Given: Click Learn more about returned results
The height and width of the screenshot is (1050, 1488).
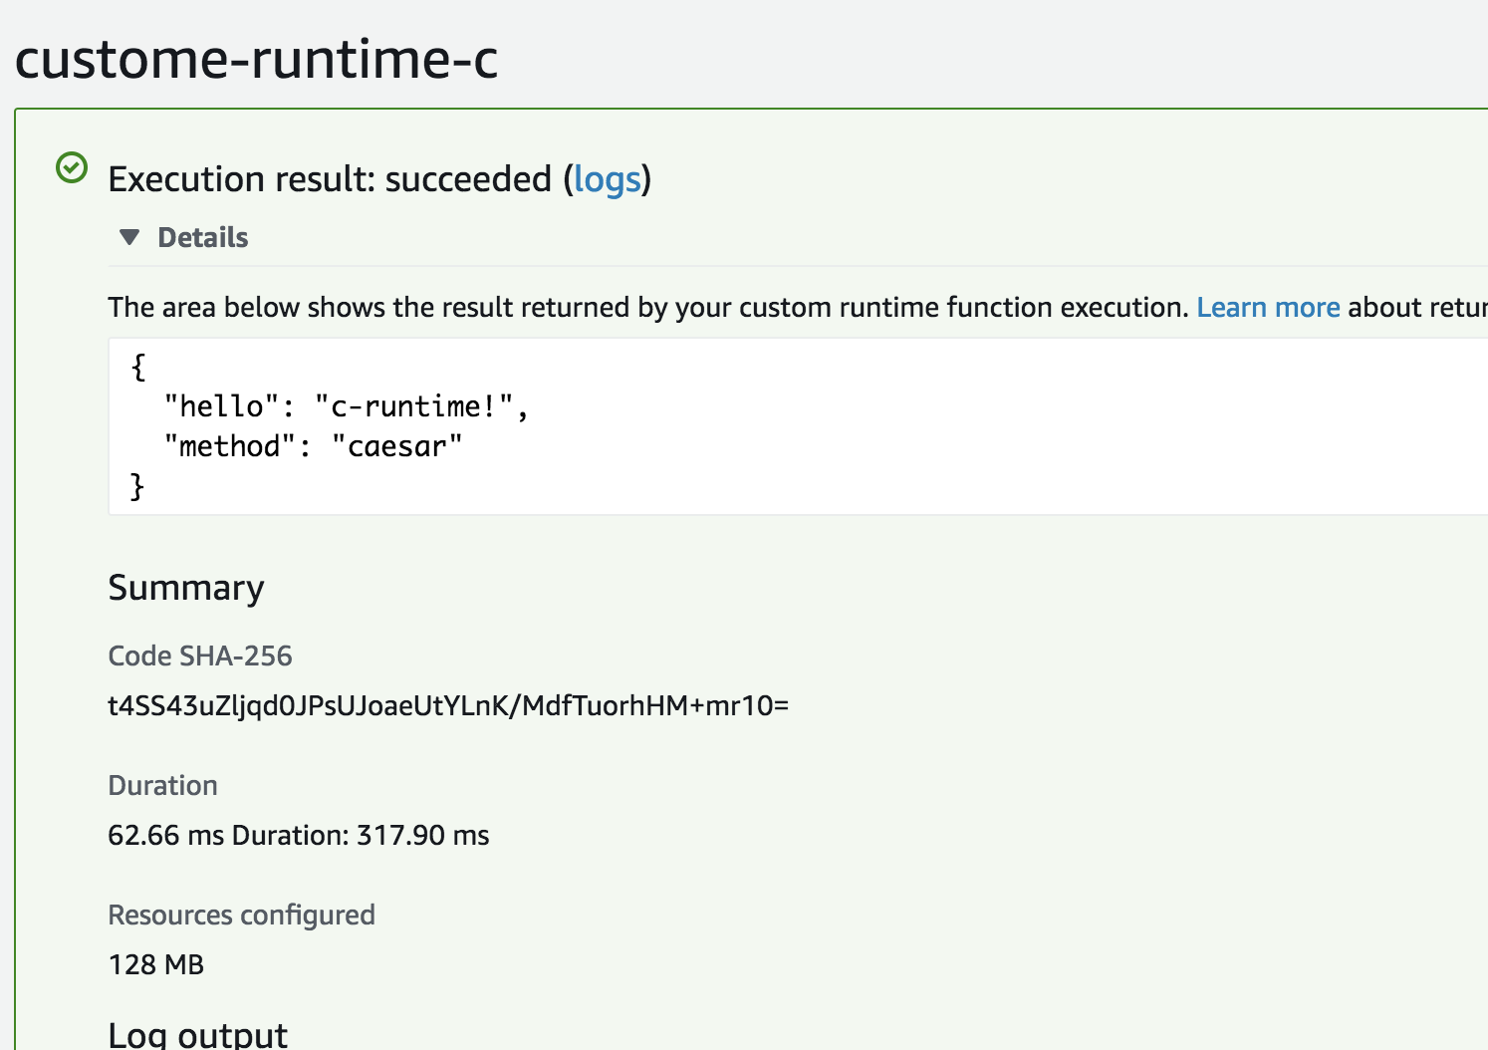Looking at the screenshot, I should 1268,307.
